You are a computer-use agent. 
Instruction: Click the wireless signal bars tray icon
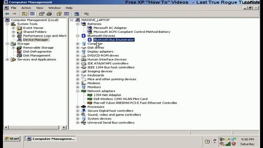pos(228,144)
